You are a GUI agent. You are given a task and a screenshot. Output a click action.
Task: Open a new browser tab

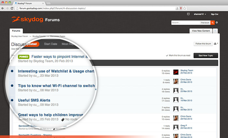coord(49,3)
